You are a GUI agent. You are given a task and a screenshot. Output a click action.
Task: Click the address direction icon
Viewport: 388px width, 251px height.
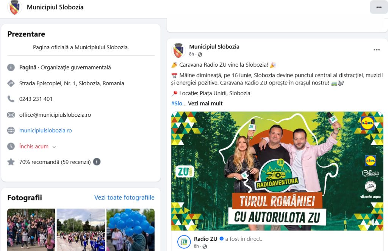[11, 83]
